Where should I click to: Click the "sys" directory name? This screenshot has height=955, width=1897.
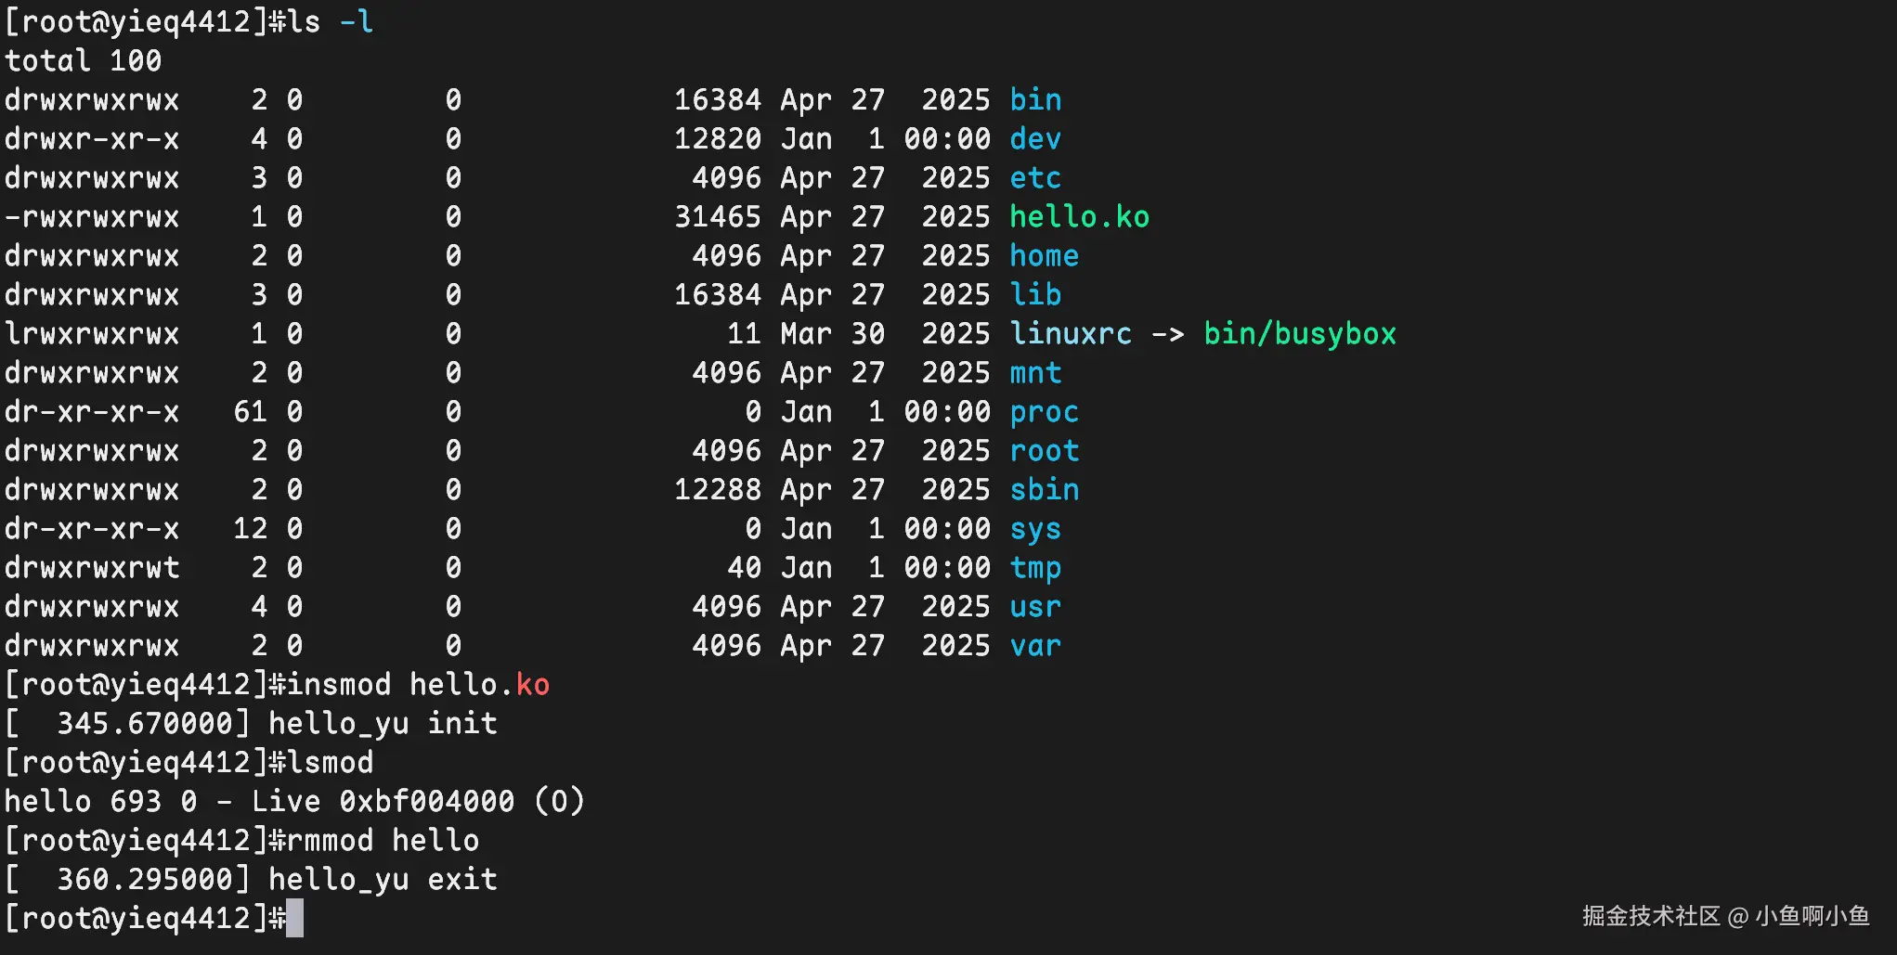pyautogui.click(x=1035, y=528)
